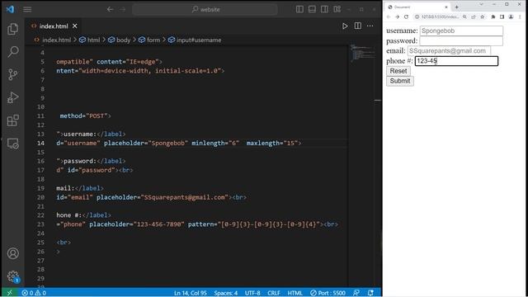This screenshot has width=528, height=297.
Task: Click the pattern attribute value on line 23
Action: click(269, 224)
